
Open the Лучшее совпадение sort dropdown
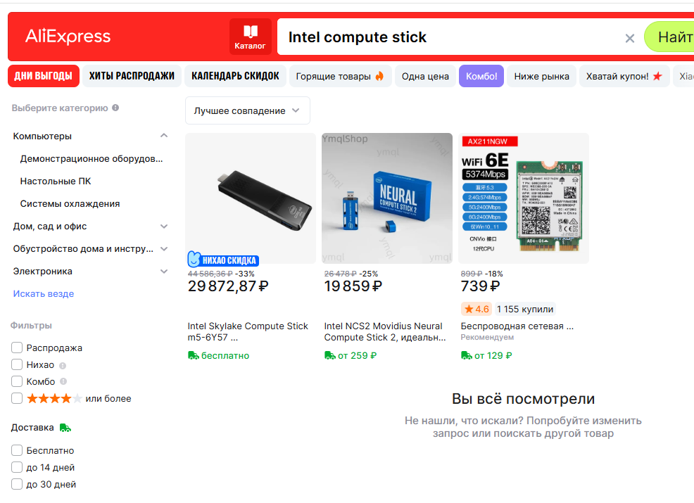(247, 110)
